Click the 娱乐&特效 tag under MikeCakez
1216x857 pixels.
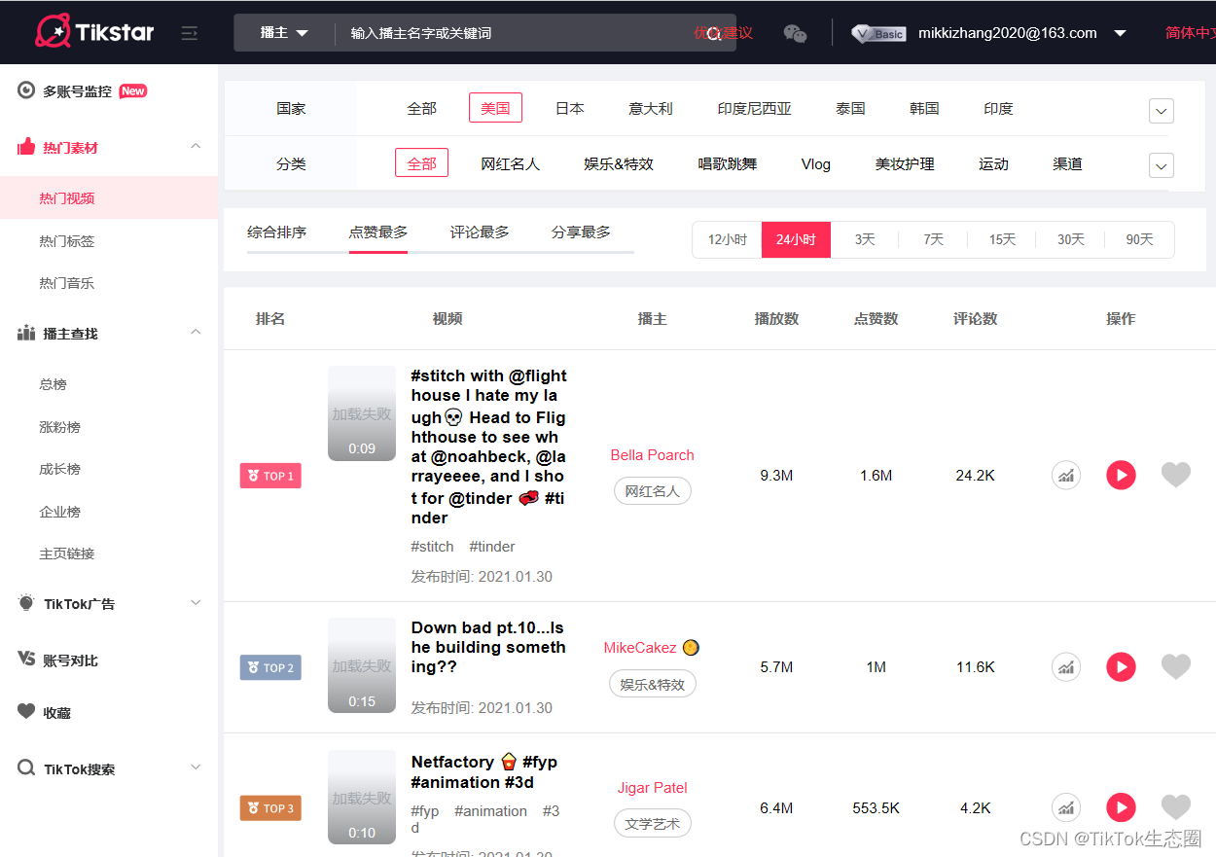(653, 684)
